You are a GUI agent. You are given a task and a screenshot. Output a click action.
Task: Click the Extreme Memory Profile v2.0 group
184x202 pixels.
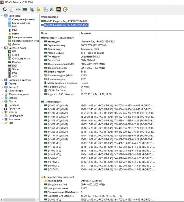click(59, 177)
